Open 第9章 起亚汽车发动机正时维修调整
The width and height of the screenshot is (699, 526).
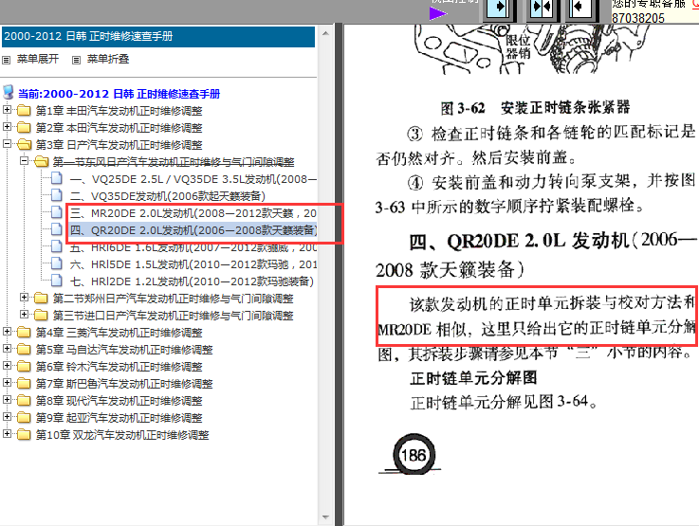119,418
